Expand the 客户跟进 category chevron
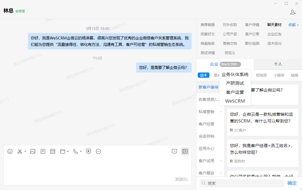302x190 pixels. pyautogui.click(x=221, y=173)
